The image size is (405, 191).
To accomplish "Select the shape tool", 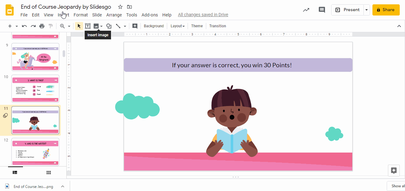I will [x=109, y=26].
